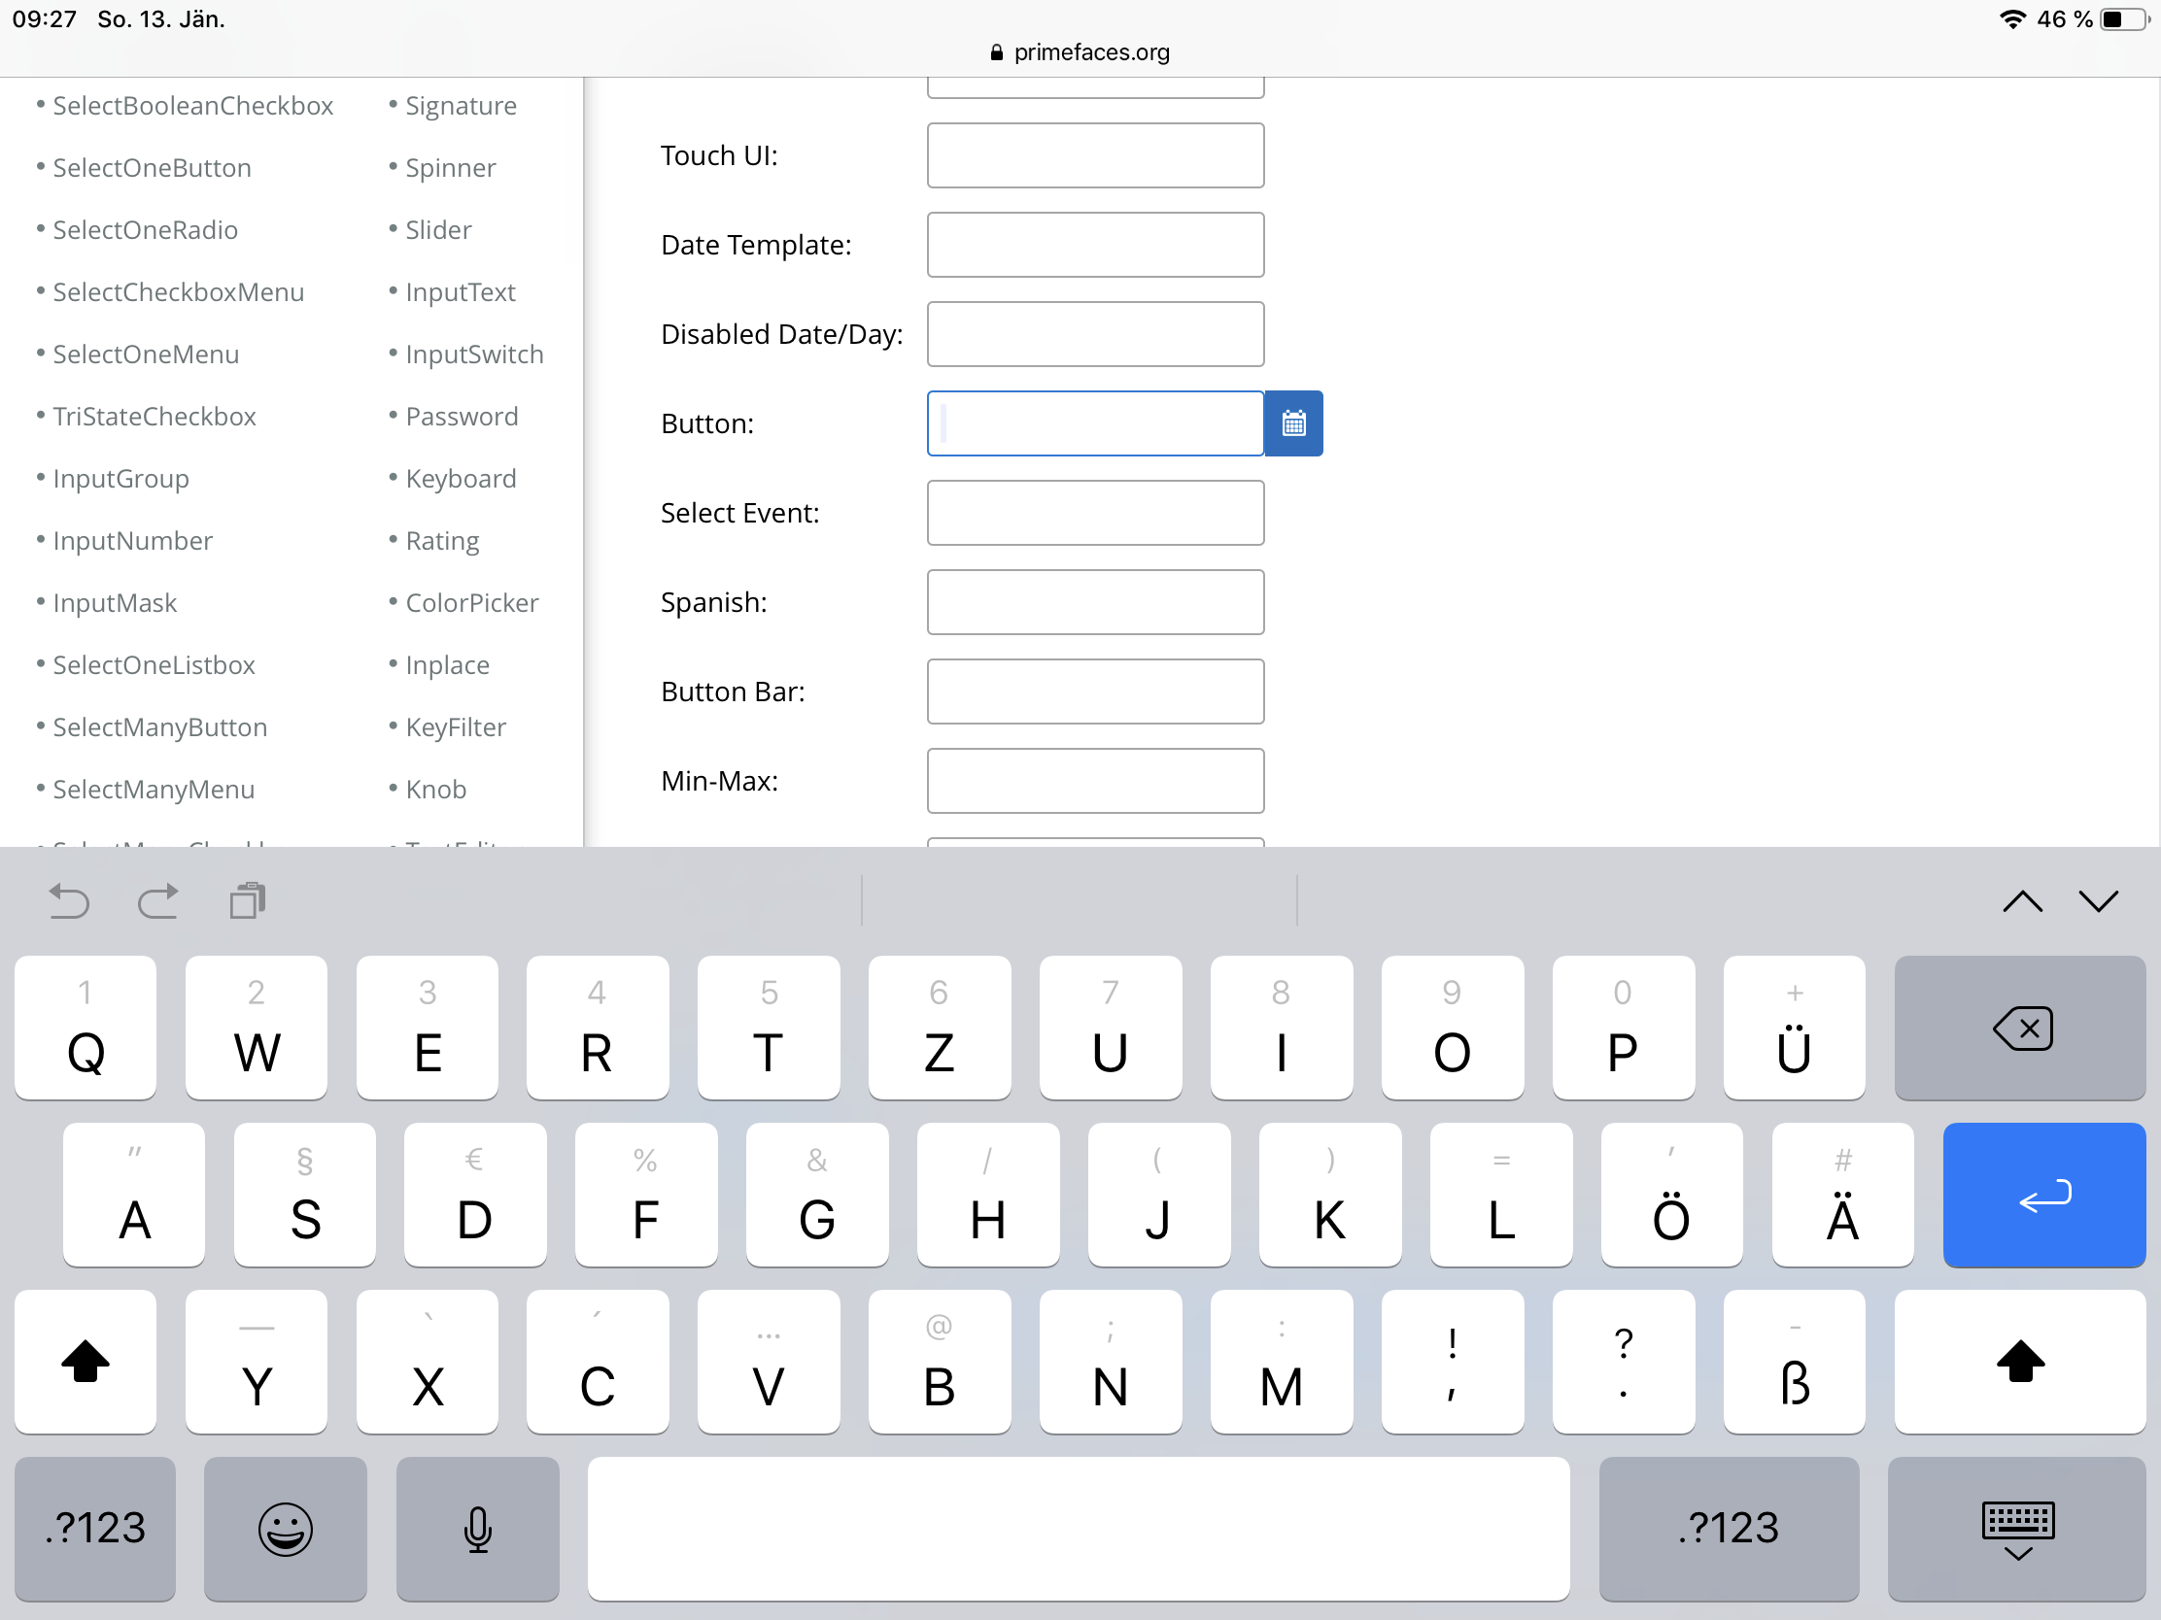Focus the Spanish calendar input
This screenshot has height=1620, width=2161.
pos(1095,601)
